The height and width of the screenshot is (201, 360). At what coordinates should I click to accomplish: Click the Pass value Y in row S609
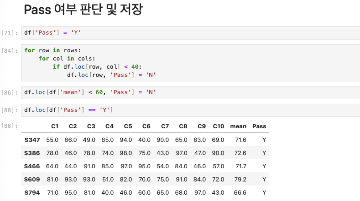[x=264, y=180]
